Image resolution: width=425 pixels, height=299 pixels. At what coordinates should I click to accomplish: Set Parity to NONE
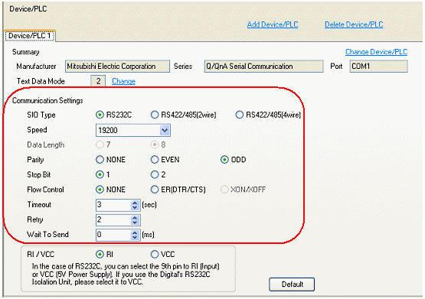click(x=100, y=160)
